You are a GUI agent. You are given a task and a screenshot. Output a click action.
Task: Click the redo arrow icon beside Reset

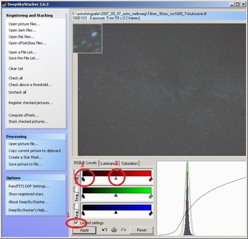124,229
